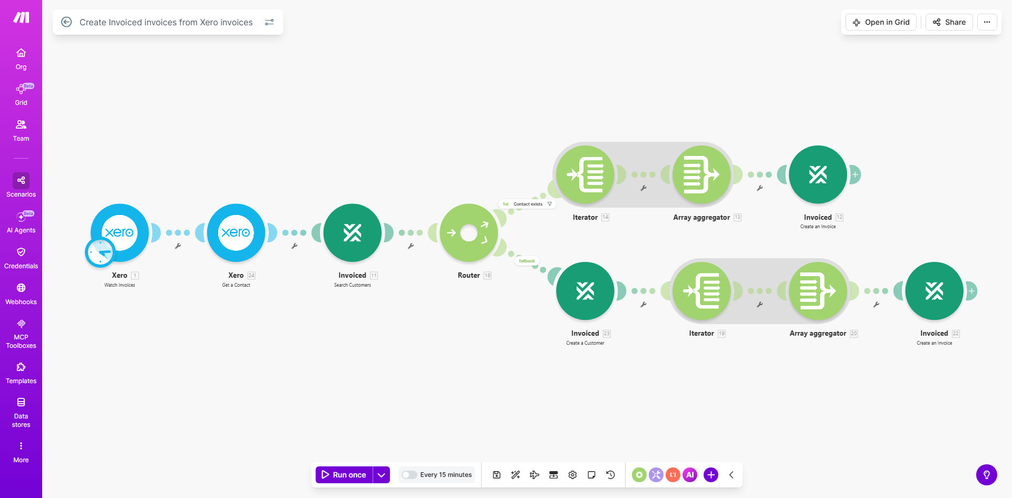The image size is (1012, 498).
Task: Click the Open in Grid button
Action: point(881,22)
